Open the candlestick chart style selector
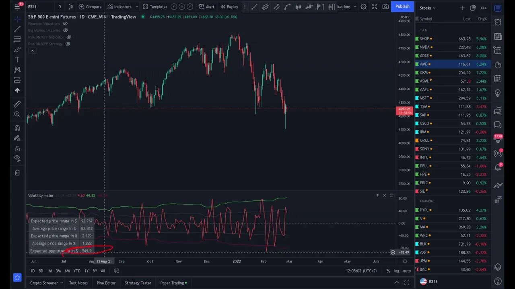515x289 pixels. (71, 6)
